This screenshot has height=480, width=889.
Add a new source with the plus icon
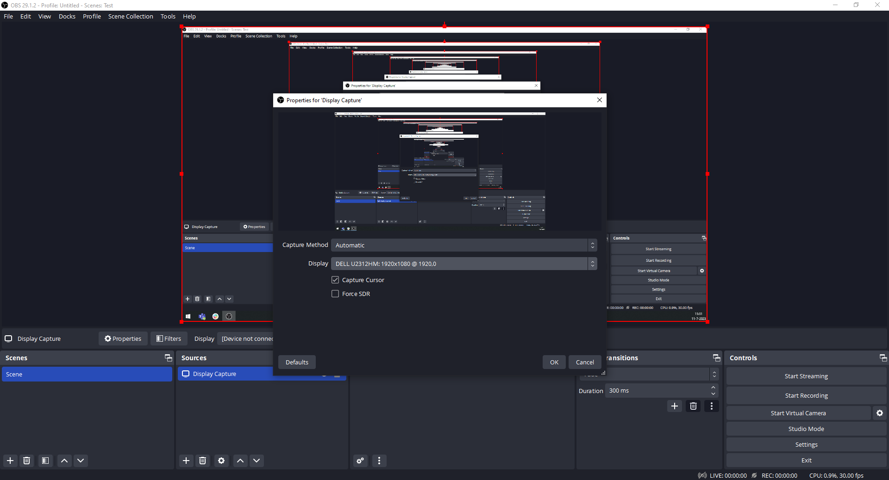click(186, 461)
